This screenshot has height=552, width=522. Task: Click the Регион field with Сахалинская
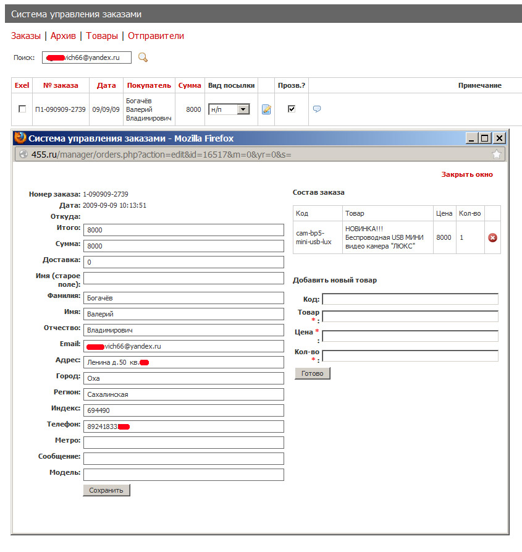coord(183,394)
